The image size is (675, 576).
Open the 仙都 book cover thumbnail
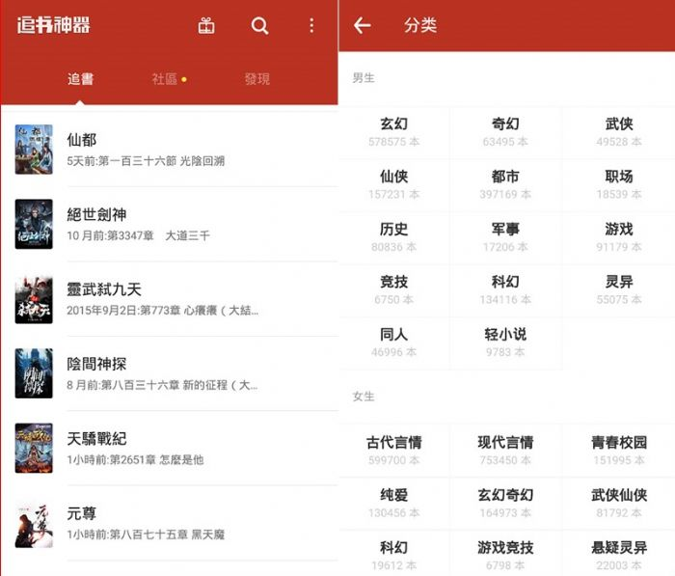click(34, 150)
